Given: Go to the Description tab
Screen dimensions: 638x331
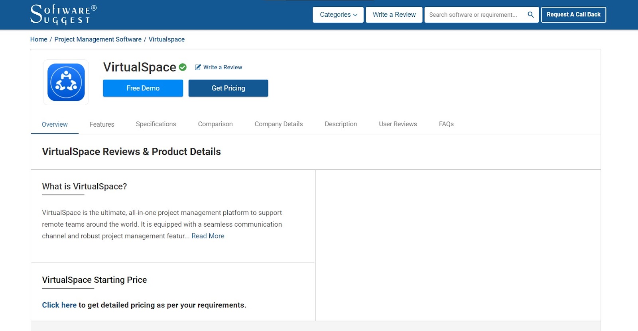Looking at the screenshot, I should pos(341,124).
